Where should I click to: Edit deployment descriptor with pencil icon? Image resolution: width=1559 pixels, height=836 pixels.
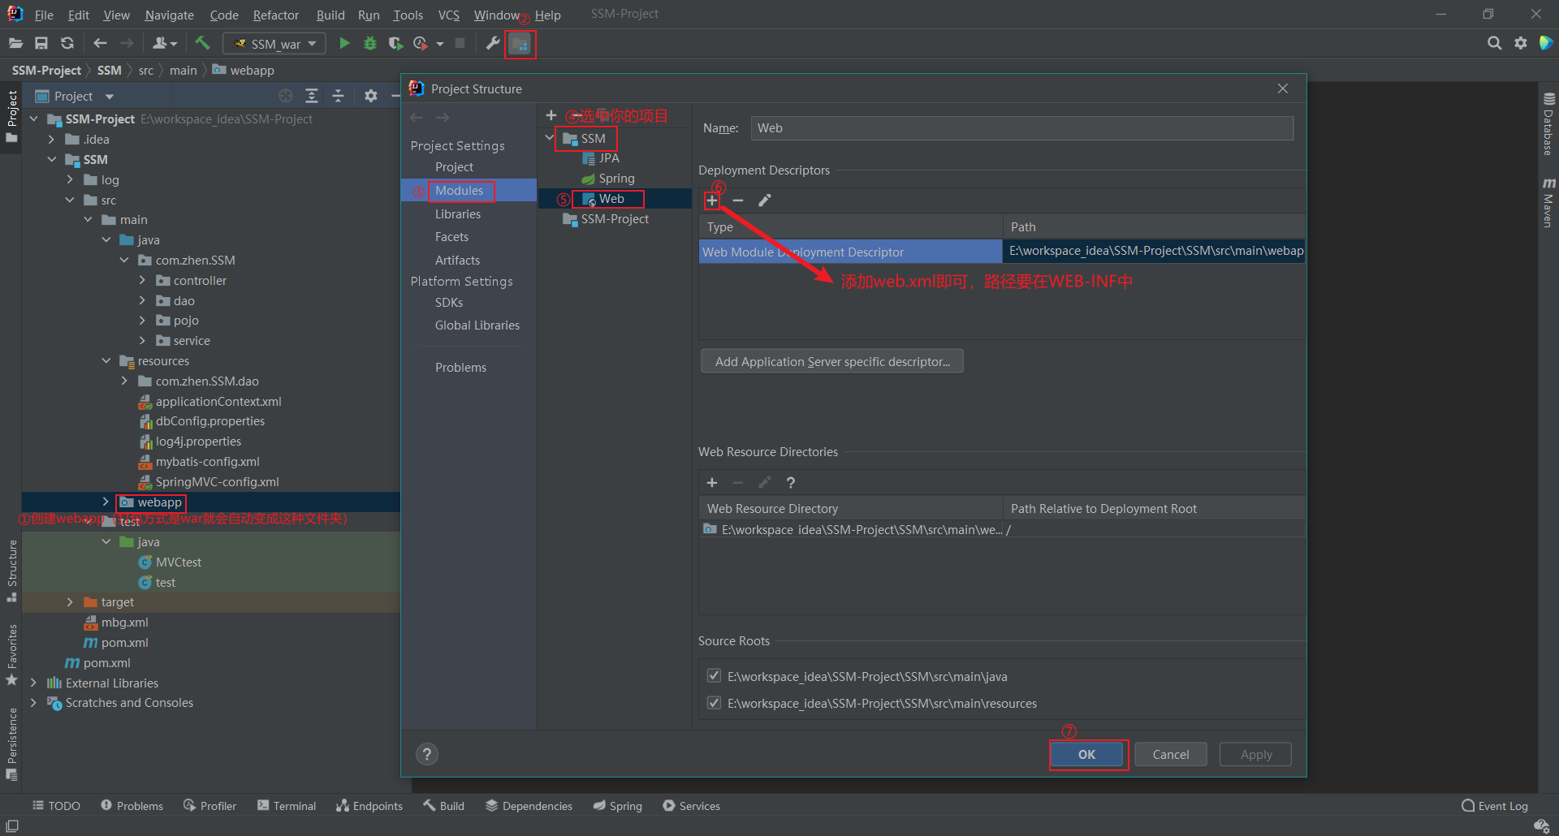[765, 200]
